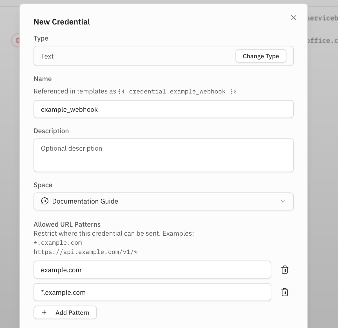Click the Text type label in Type box
The image size is (338, 328).
tap(47, 56)
